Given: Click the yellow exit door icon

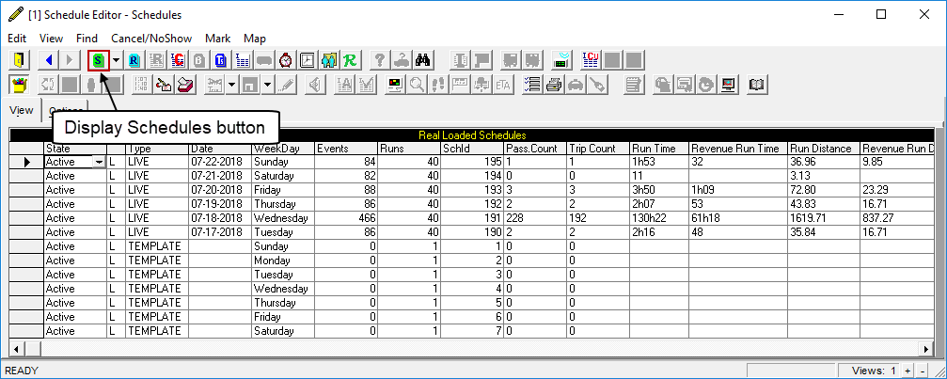Looking at the screenshot, I should (20, 60).
